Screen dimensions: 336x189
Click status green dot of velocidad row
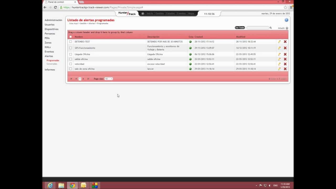(x=190, y=64)
